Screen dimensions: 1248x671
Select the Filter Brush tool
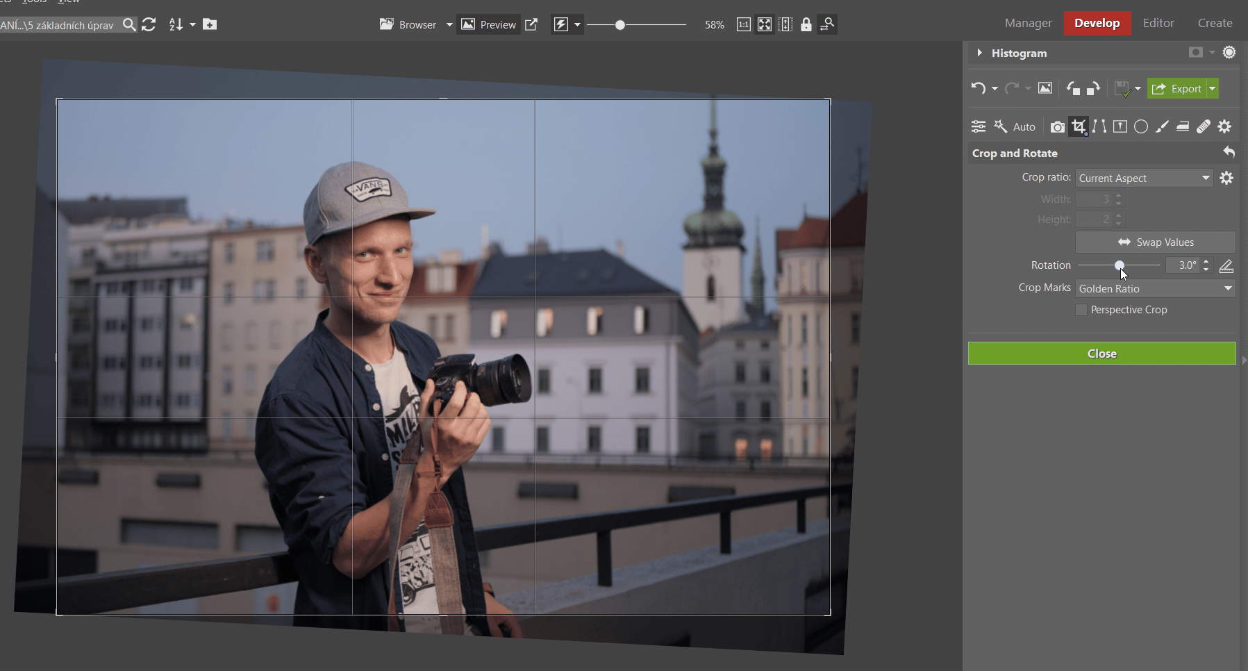click(x=1162, y=126)
